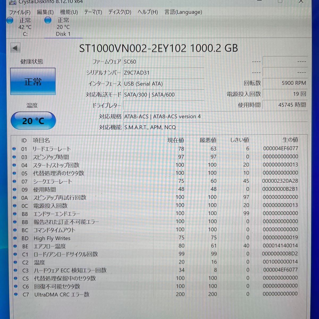Click status dot for 0C 電源投入回数
Viewport: 319px width, 319px height.
click(15, 206)
